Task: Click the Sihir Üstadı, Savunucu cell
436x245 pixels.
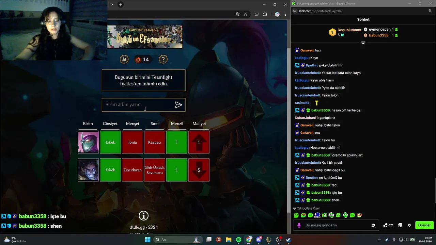Action: pos(155,170)
